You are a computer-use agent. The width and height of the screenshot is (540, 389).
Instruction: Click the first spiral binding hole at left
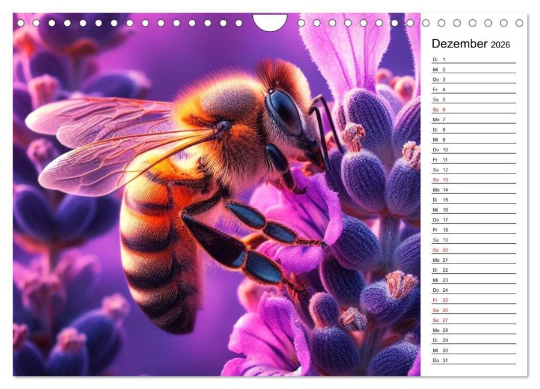20,23
